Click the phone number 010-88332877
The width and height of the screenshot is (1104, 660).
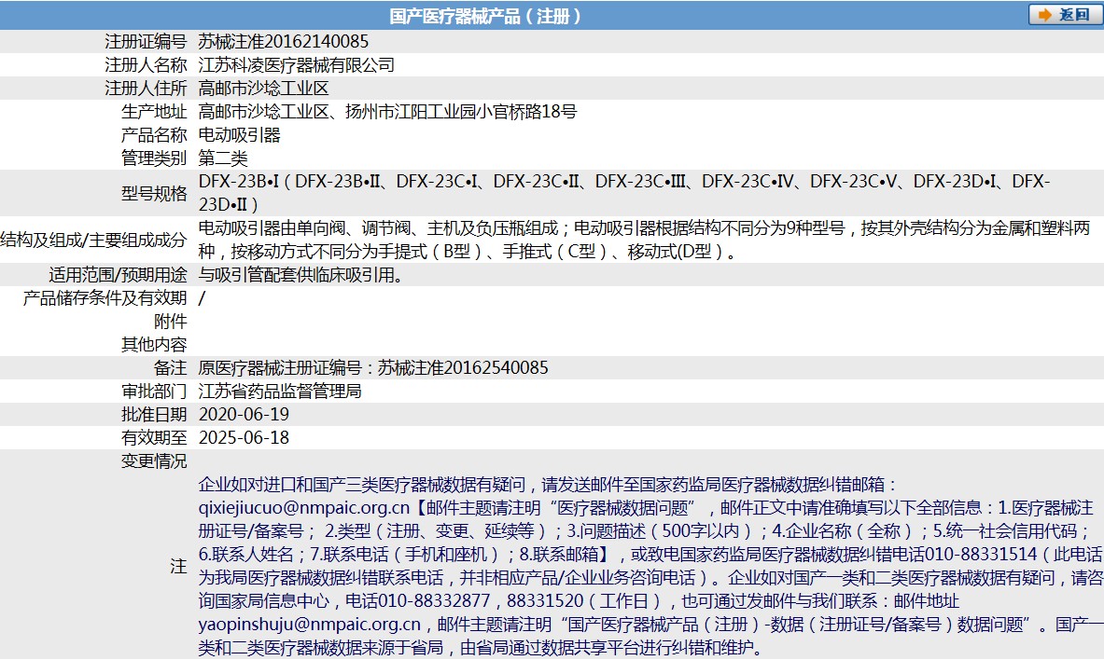click(435, 601)
